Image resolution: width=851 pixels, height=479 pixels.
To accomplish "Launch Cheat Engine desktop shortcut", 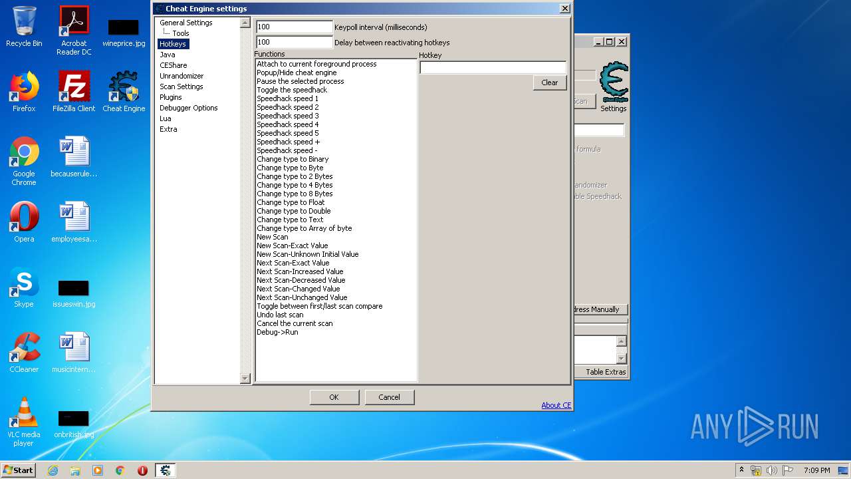I will tap(124, 92).
